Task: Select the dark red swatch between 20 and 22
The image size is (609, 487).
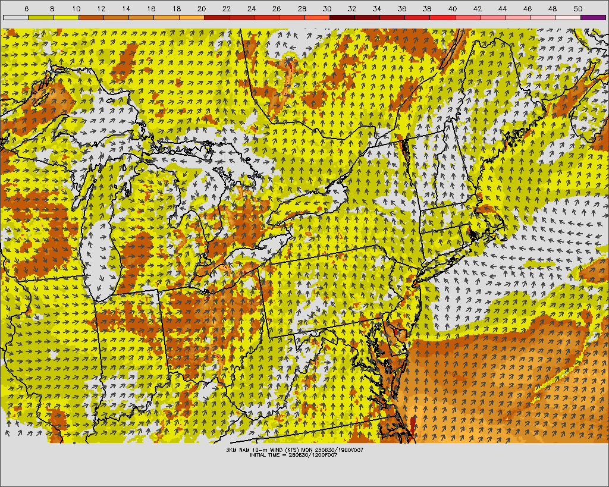Action: pyautogui.click(x=216, y=17)
